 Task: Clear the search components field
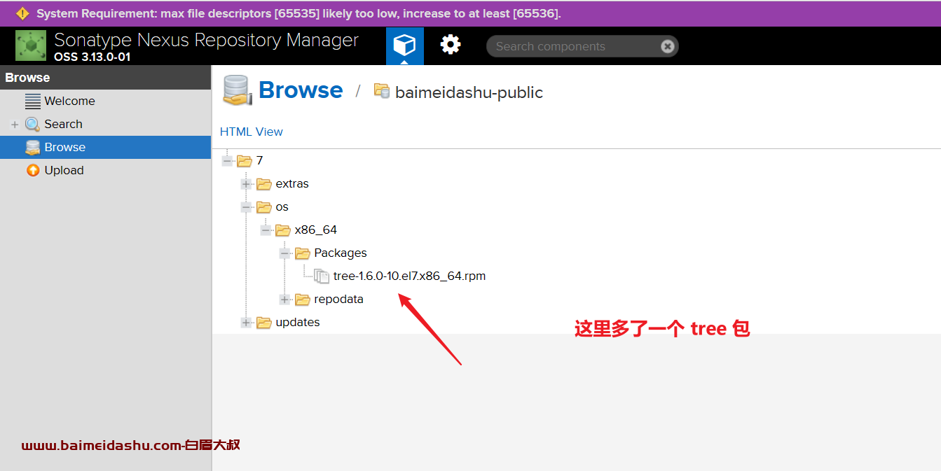(x=668, y=46)
